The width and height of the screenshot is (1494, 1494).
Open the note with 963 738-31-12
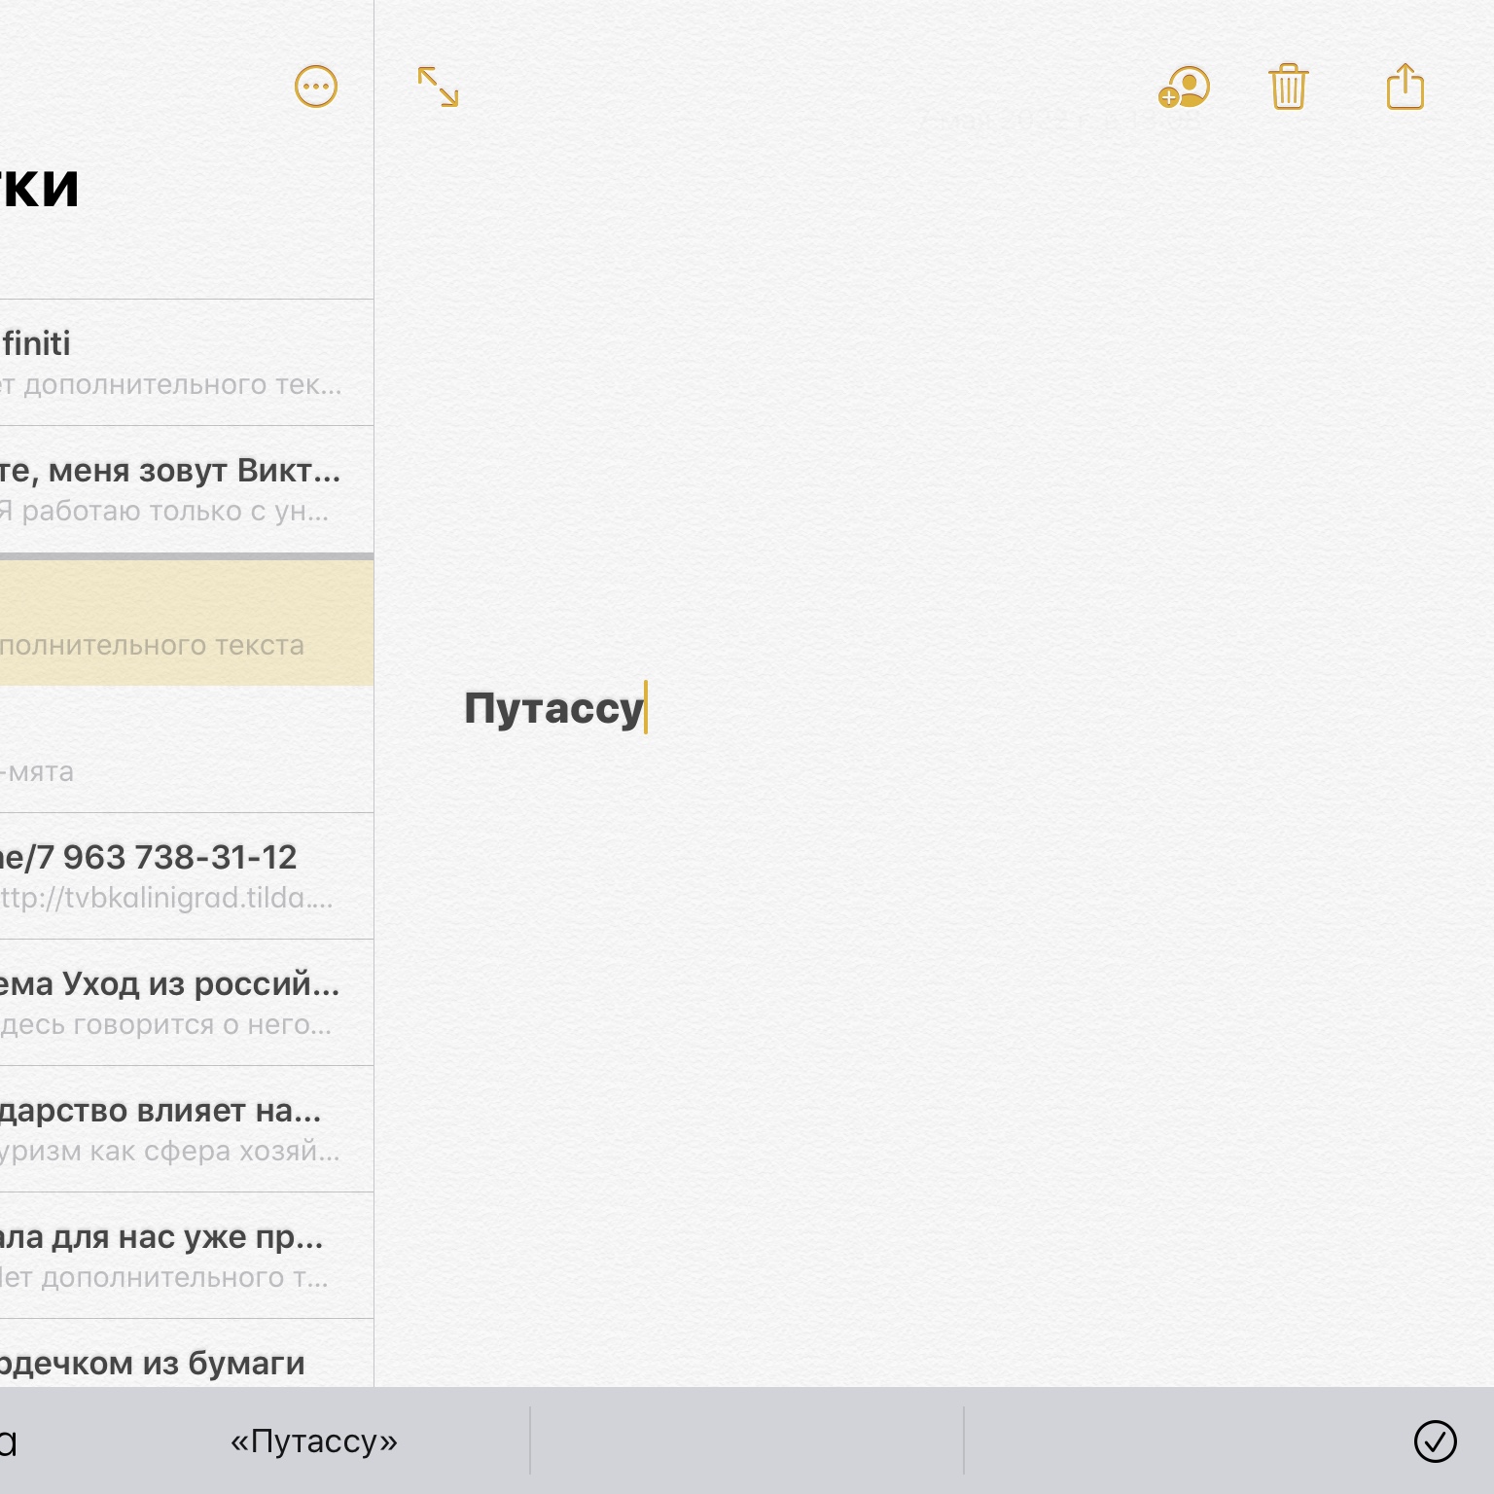(x=175, y=875)
